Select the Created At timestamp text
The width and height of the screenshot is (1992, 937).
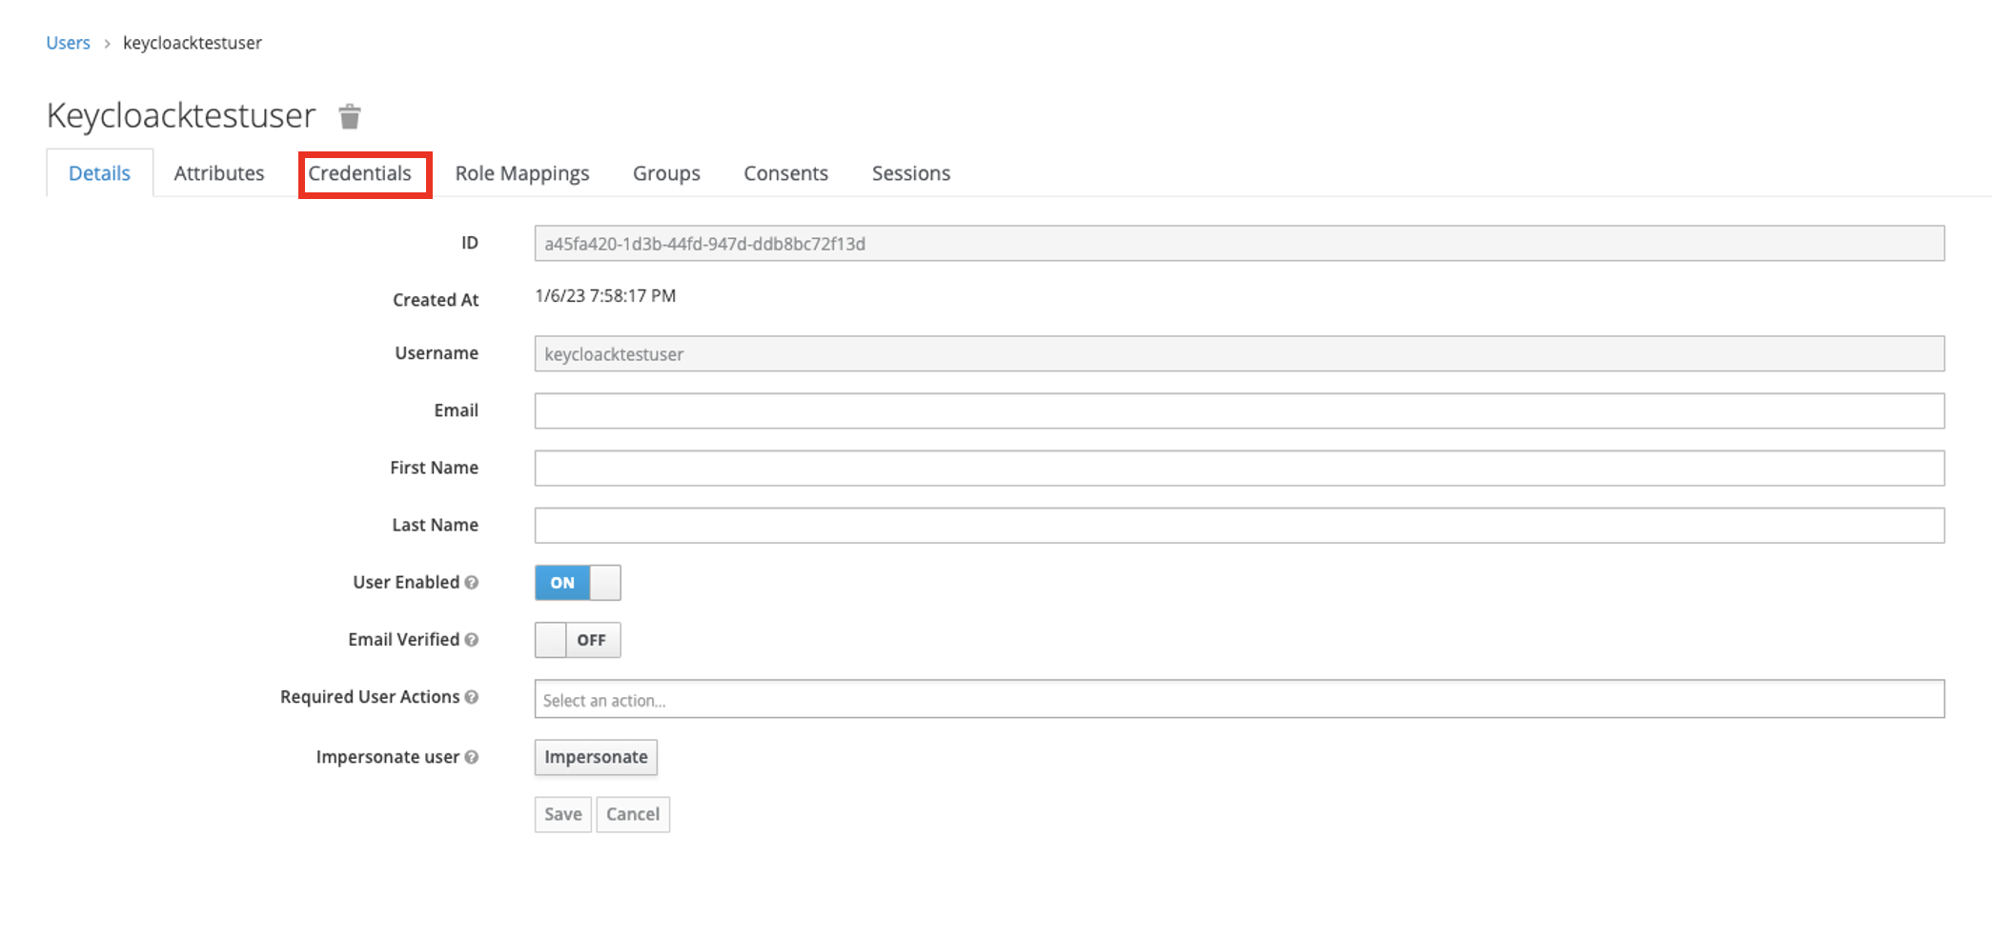[x=605, y=296]
